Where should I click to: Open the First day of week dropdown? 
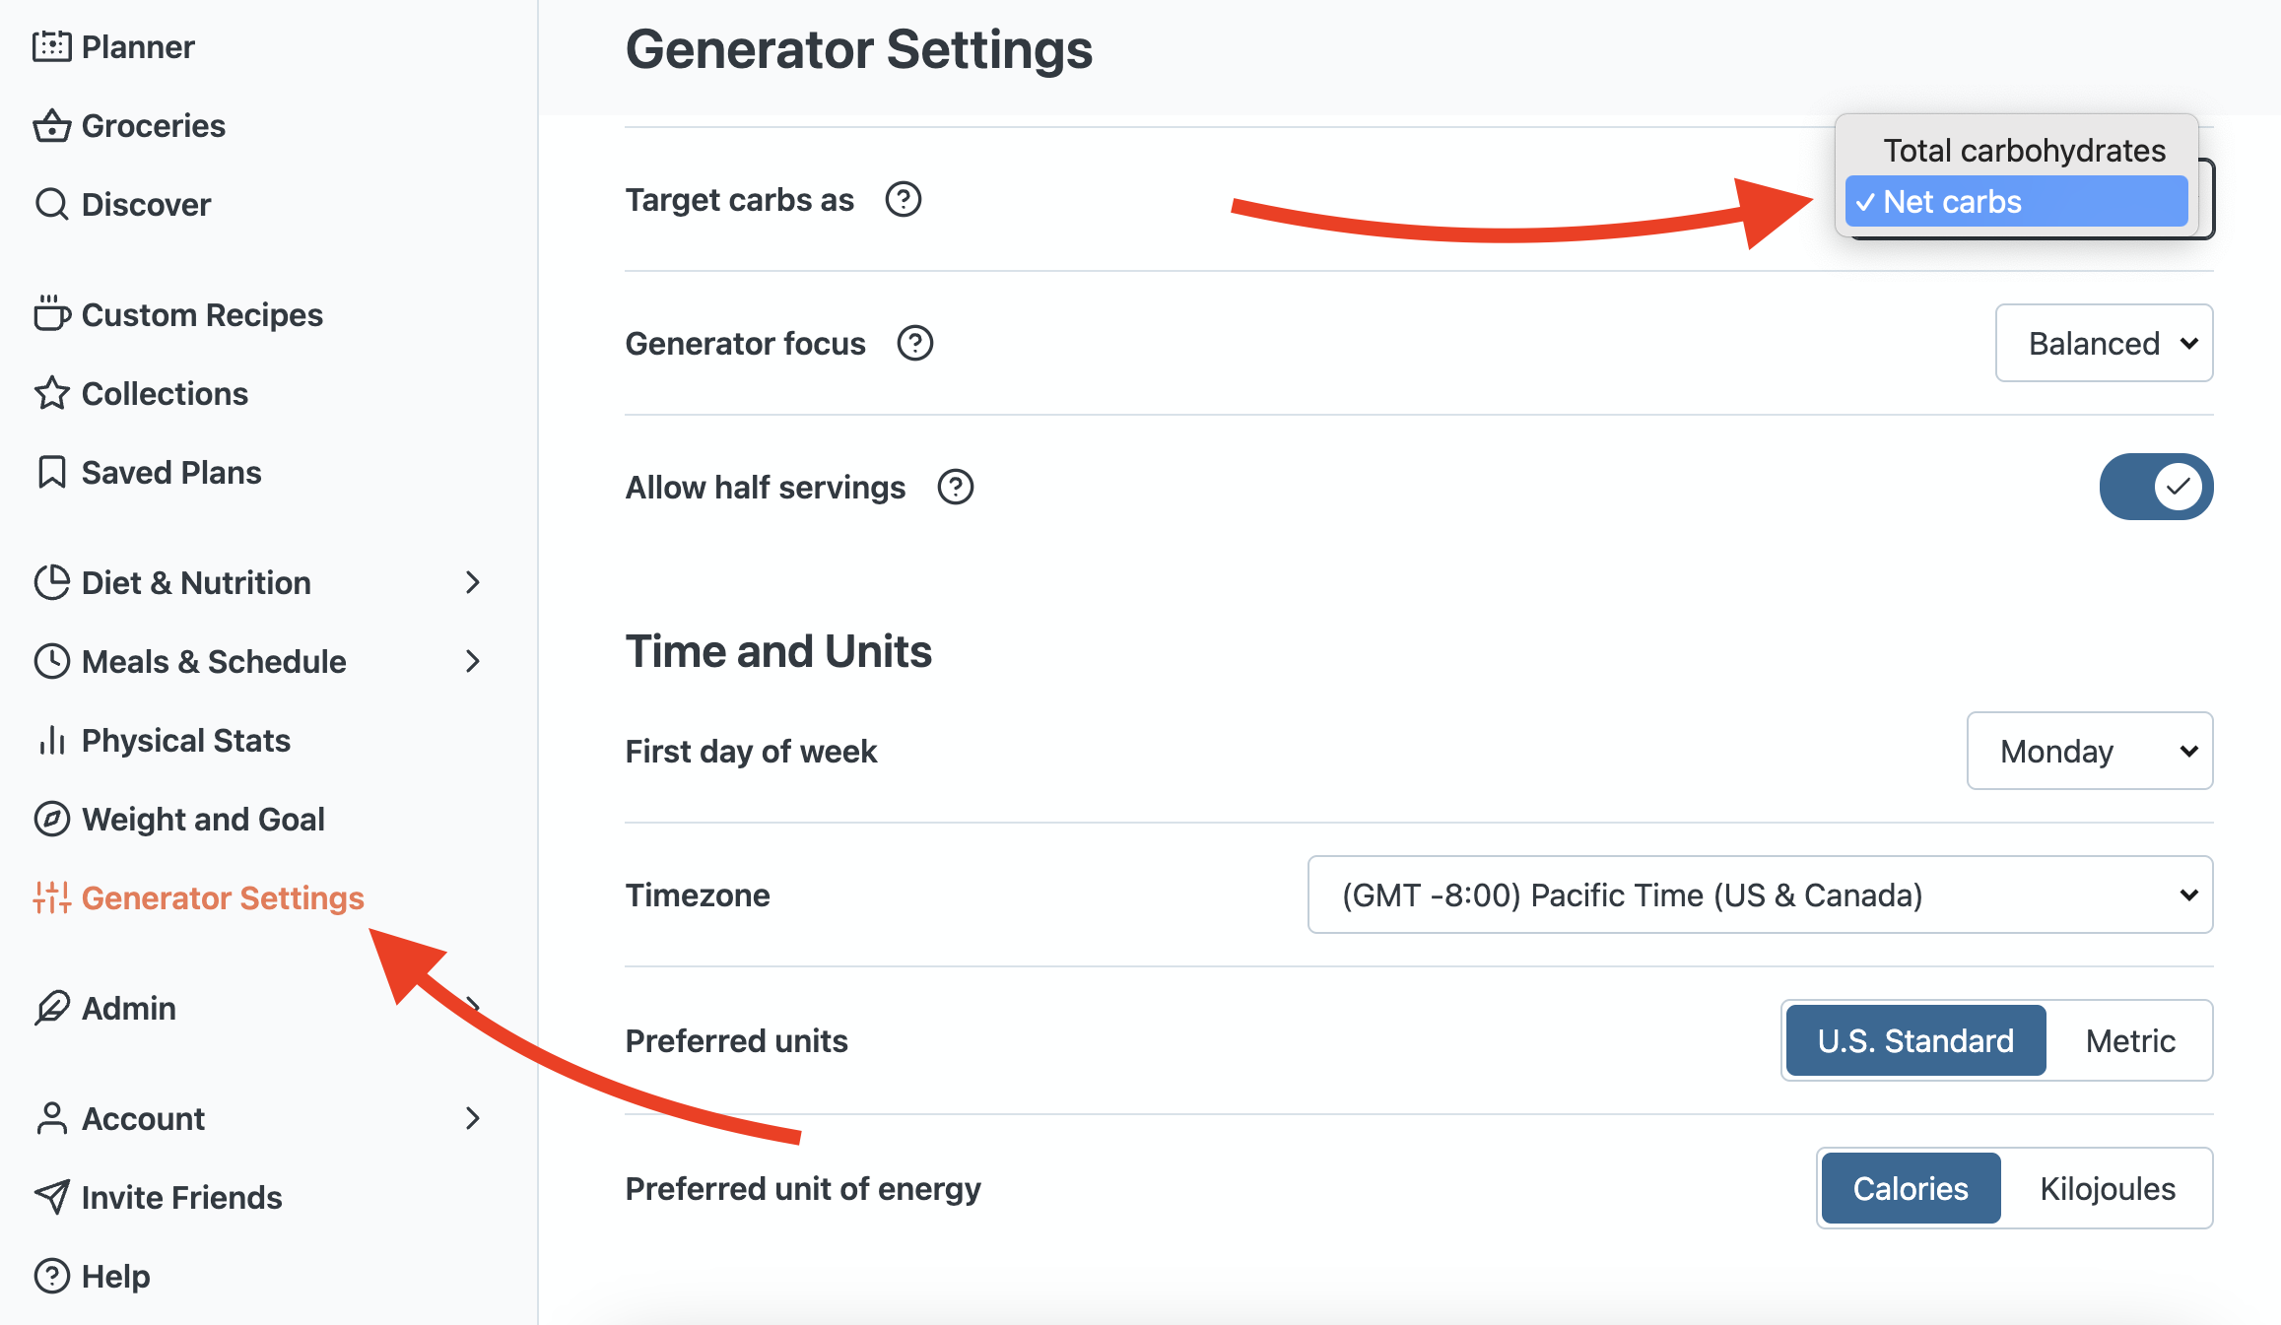pos(2089,751)
